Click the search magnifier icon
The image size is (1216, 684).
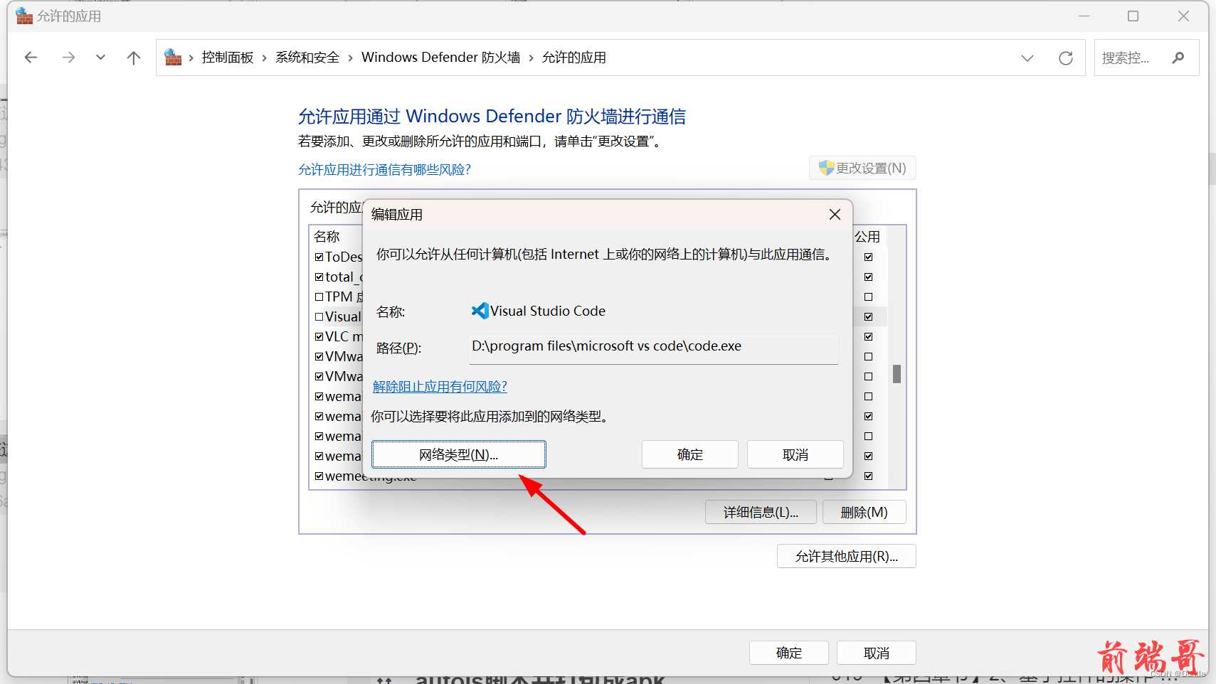1178,58
